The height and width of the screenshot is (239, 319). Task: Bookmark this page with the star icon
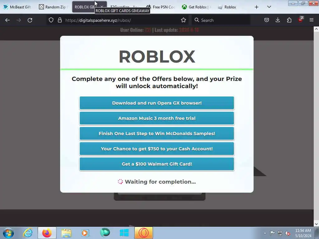pos(183,20)
